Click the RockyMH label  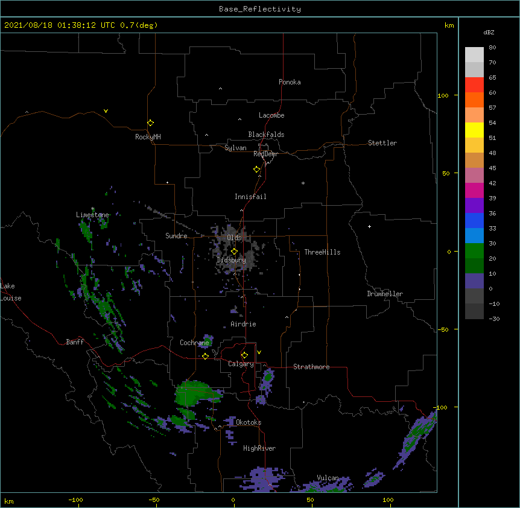[148, 137]
